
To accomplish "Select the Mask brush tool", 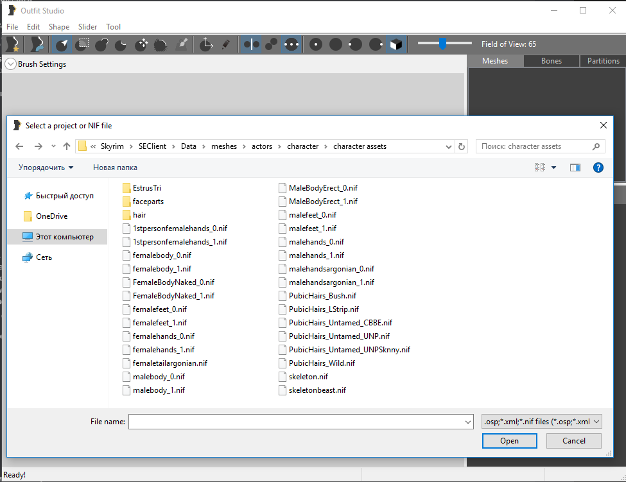I will coord(82,44).
